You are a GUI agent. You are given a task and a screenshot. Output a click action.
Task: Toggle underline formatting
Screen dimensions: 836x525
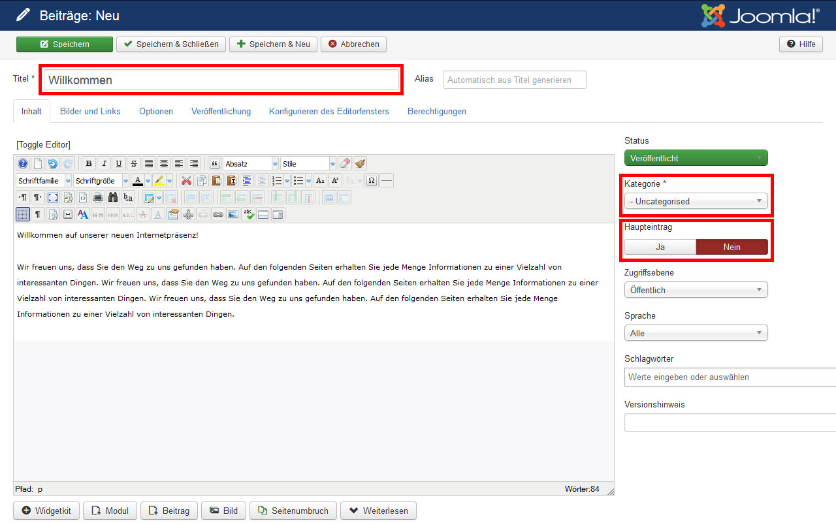[119, 163]
